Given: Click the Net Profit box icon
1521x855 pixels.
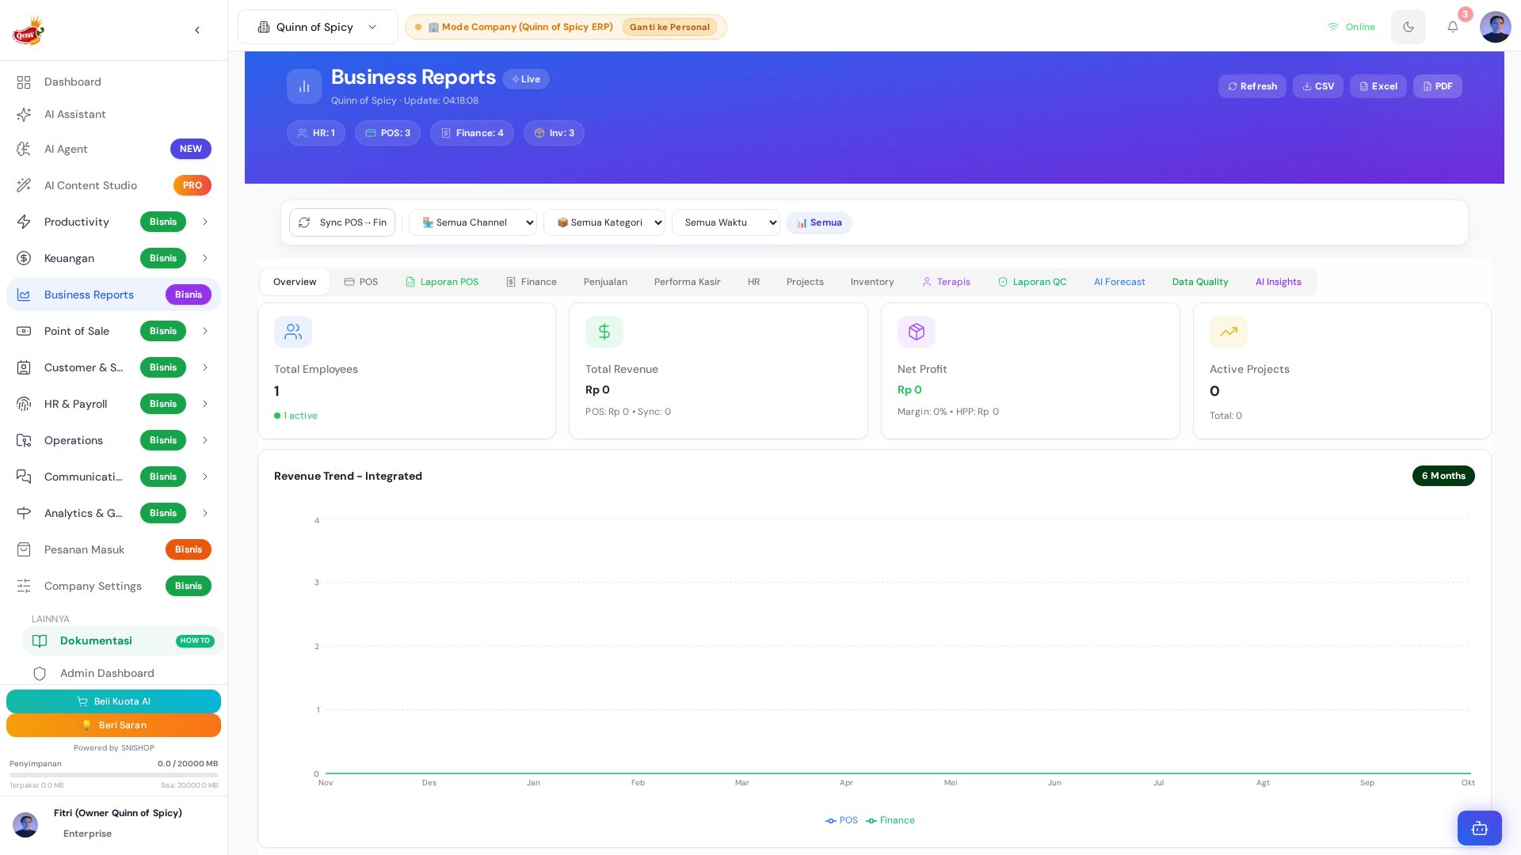Looking at the screenshot, I should click(x=917, y=332).
